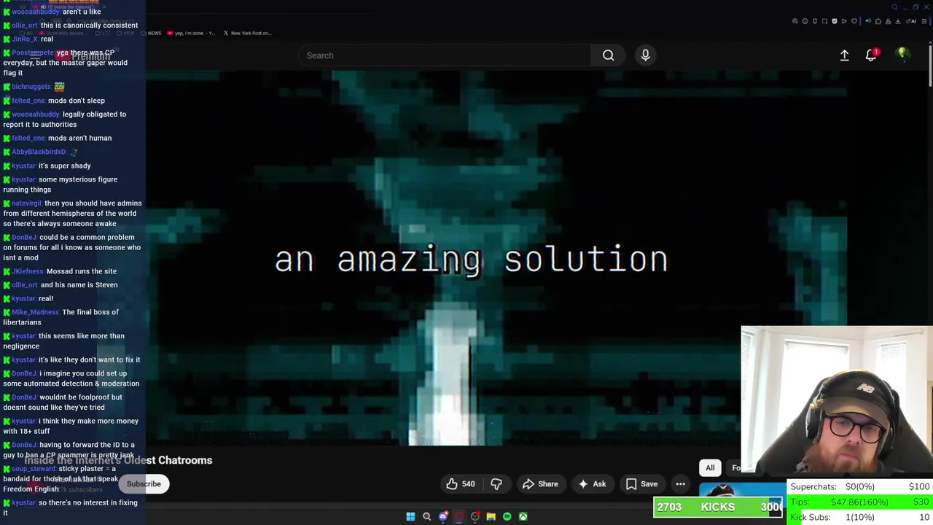Open the browser AI assistant button

point(911,21)
